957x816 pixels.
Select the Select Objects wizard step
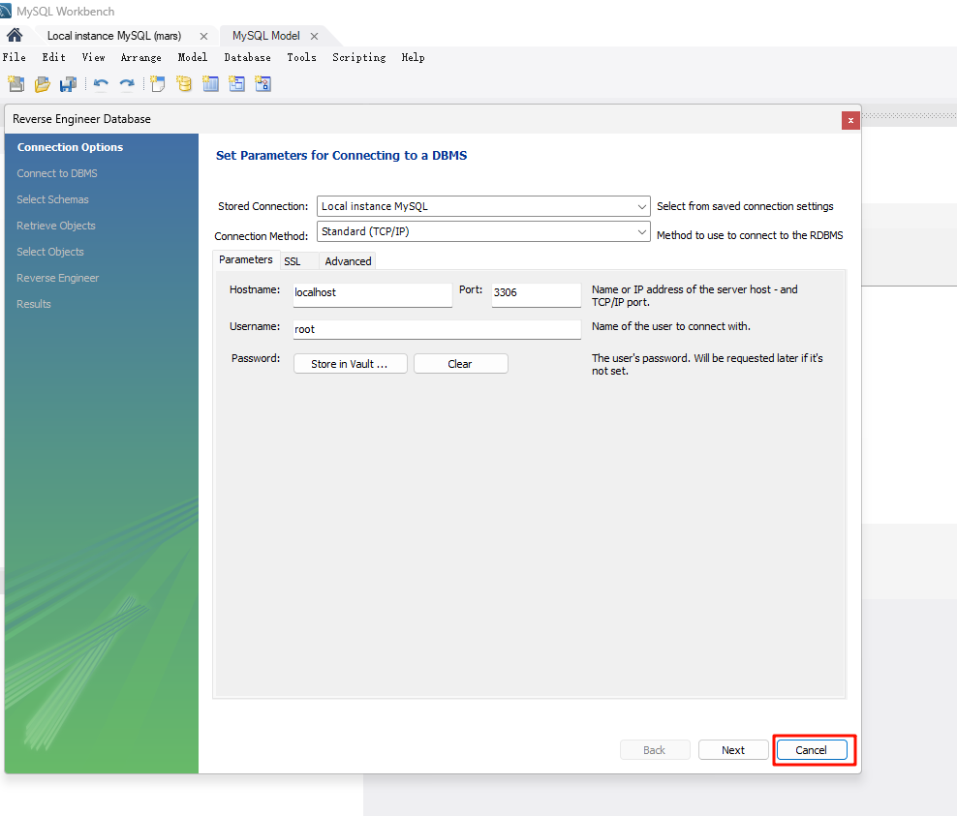click(50, 252)
